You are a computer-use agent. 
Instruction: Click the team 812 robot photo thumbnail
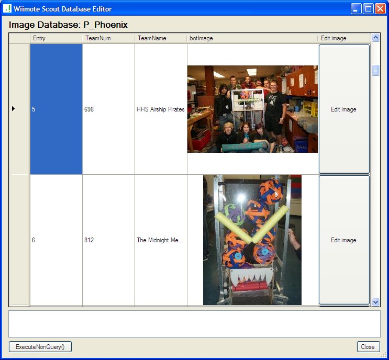pos(252,240)
